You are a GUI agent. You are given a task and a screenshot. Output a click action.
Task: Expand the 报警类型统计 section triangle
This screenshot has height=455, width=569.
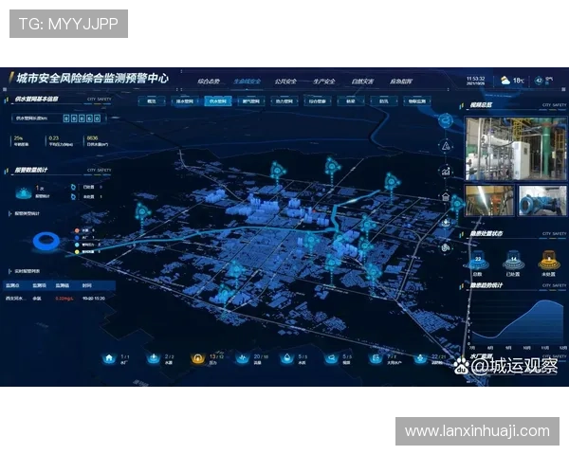10,213
